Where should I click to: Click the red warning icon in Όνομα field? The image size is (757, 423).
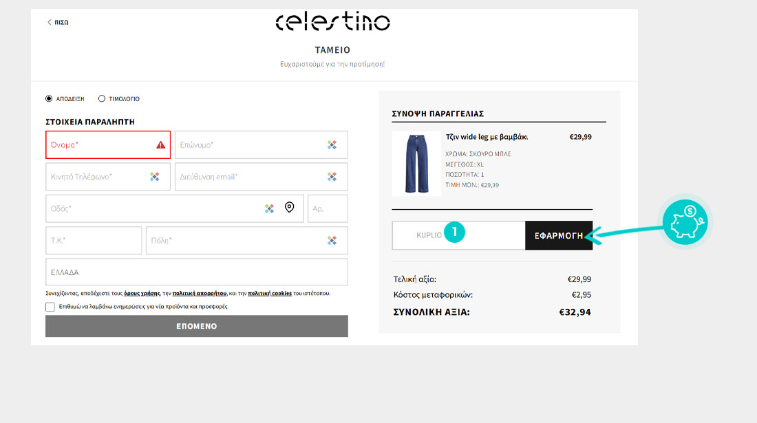160,145
